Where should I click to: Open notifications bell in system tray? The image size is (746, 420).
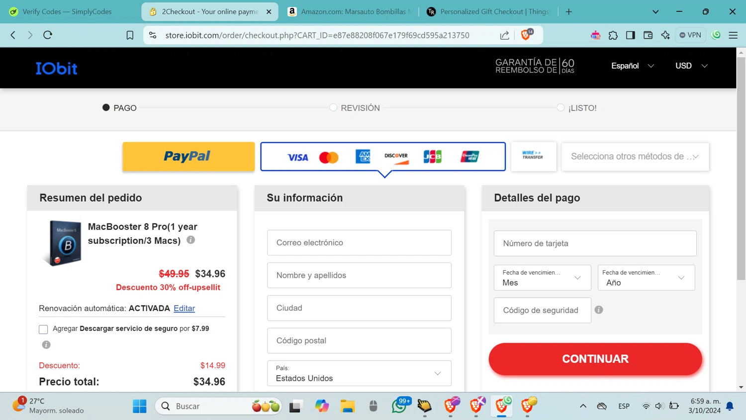pos(730,406)
